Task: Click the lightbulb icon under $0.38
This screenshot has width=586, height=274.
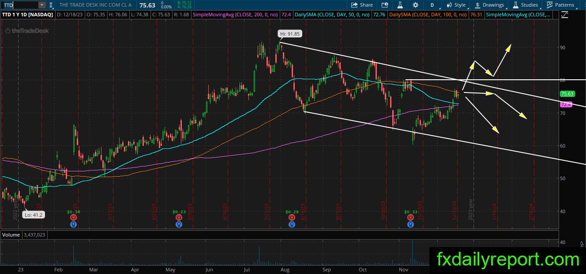Action: 73,224
